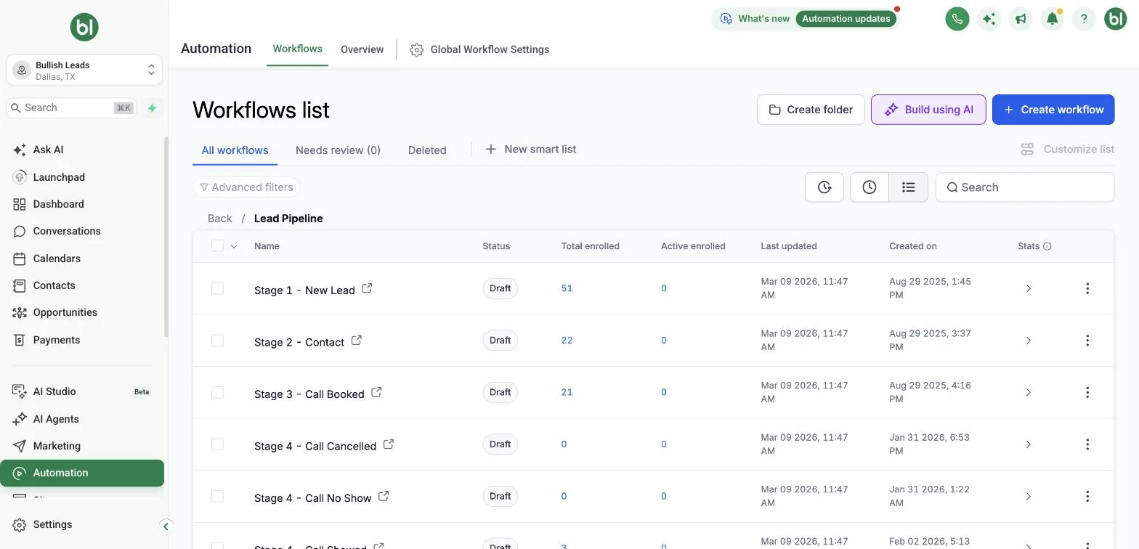Collapse the sidebar with the arrow icon

coord(166,526)
